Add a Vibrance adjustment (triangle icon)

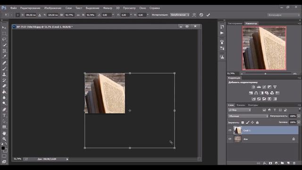click(275, 87)
